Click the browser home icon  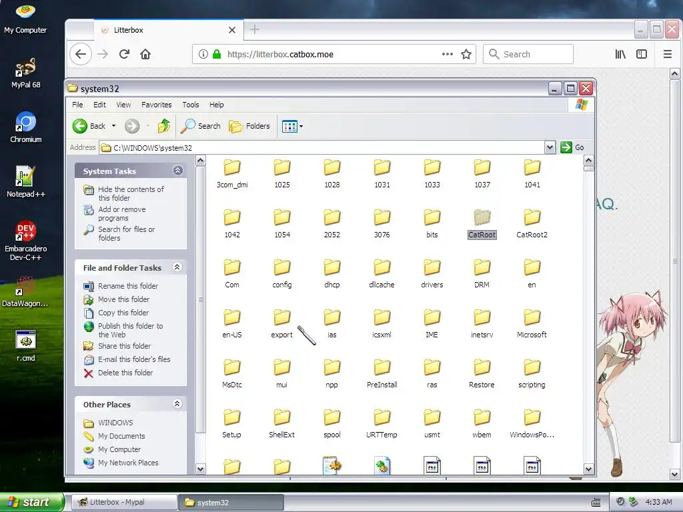click(x=145, y=54)
